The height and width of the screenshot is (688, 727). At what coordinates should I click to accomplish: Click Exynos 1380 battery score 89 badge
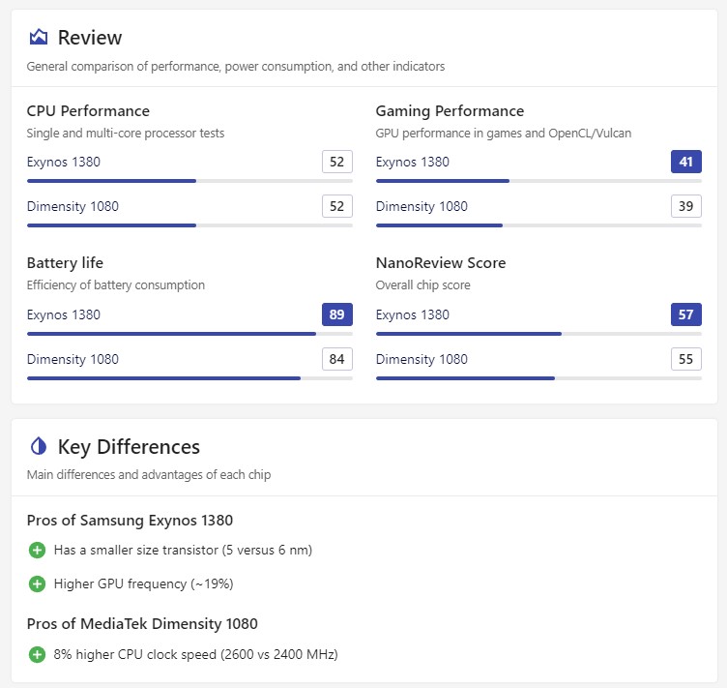click(x=337, y=314)
